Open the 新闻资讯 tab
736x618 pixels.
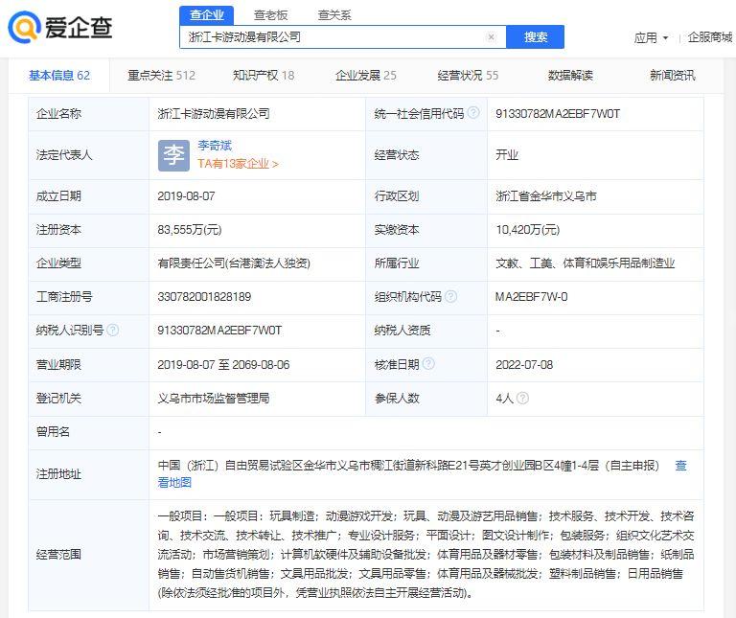click(672, 75)
